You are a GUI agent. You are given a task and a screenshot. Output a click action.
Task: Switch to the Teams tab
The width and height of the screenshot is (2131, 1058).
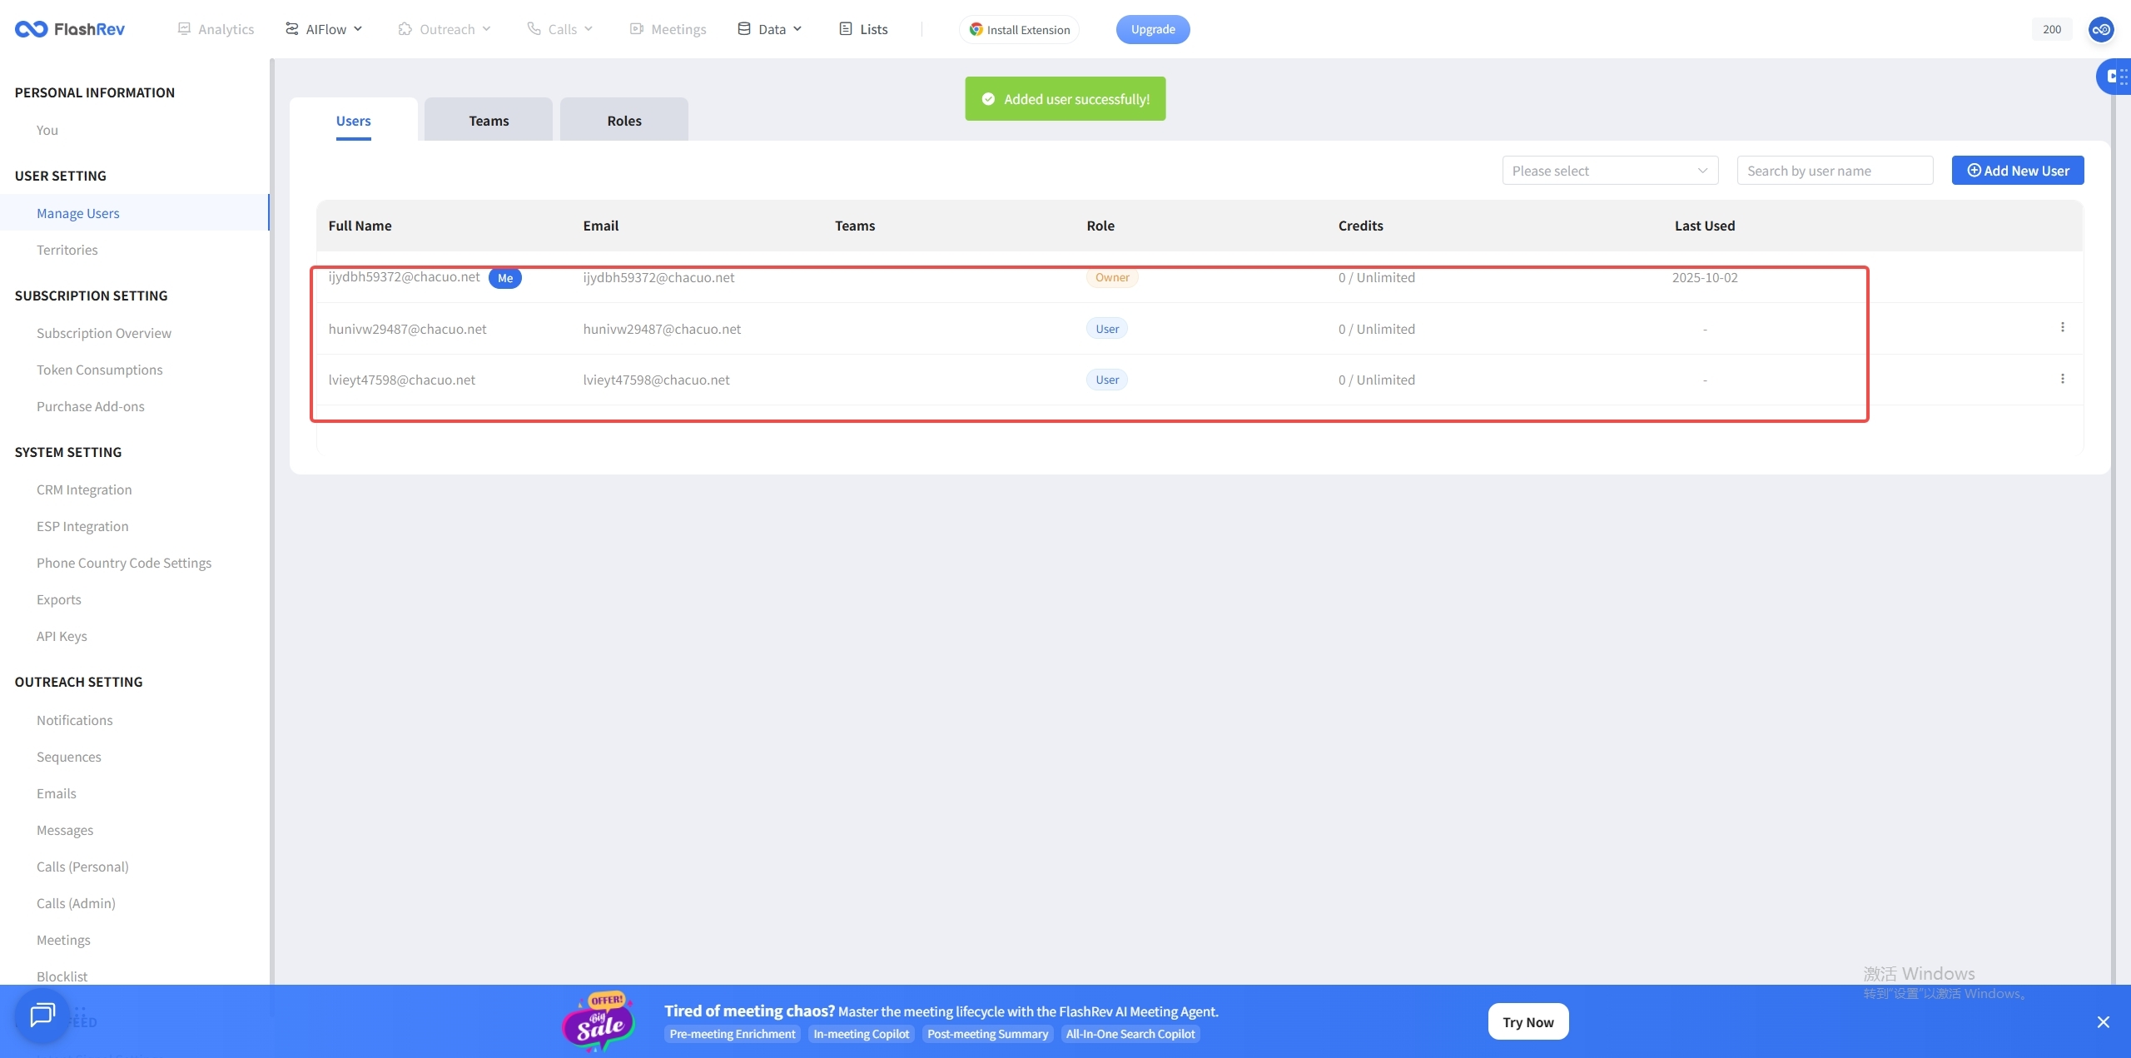pyautogui.click(x=489, y=121)
